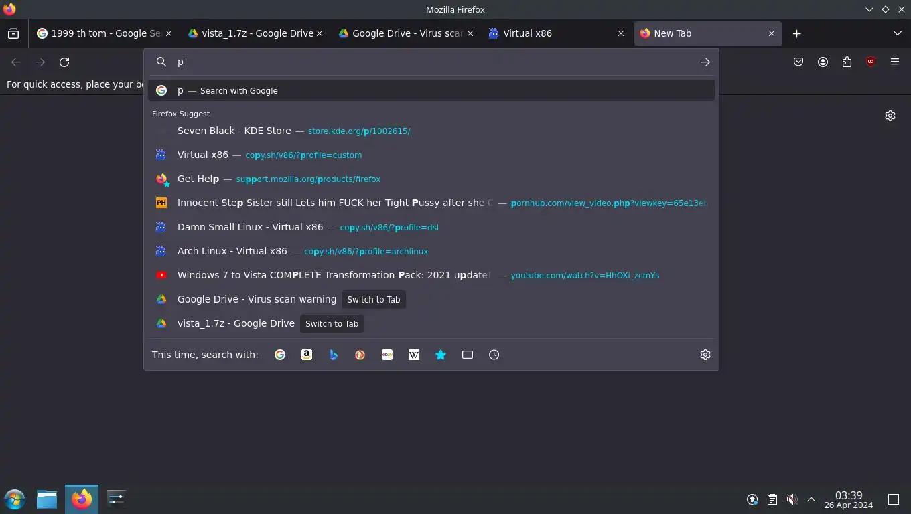This screenshot has width=911, height=514.
Task: Search this time with eBay icon
Action: pyautogui.click(x=387, y=355)
